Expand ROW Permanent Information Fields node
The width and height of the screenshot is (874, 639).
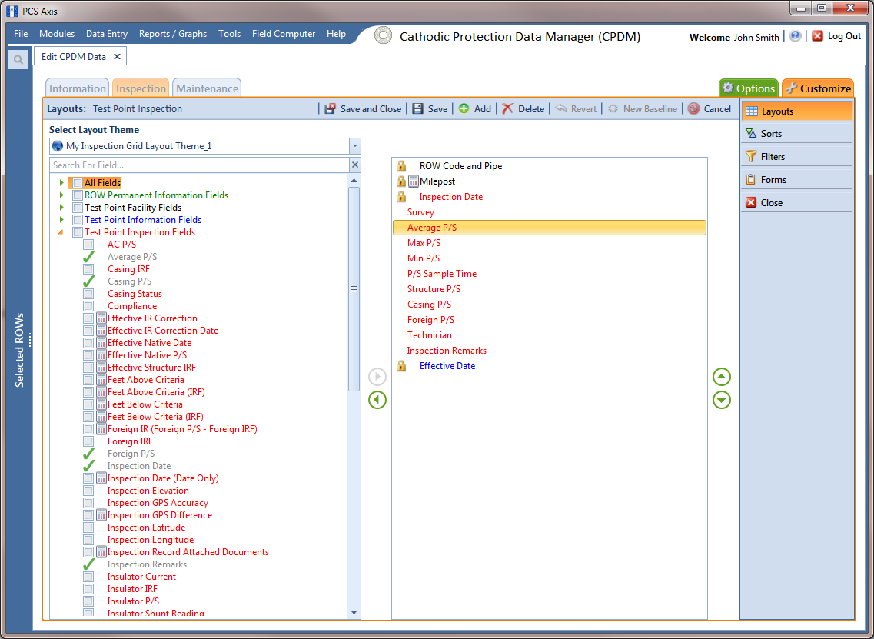point(61,195)
